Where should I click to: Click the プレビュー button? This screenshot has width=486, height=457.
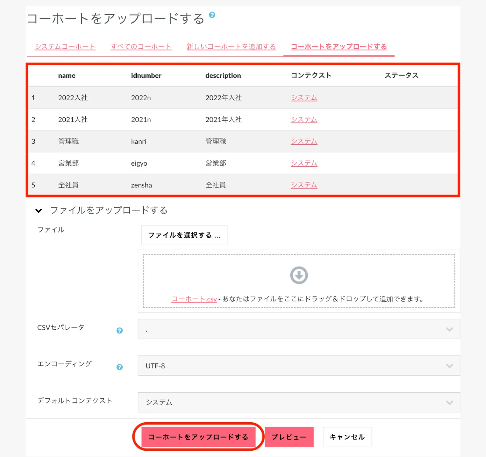pyautogui.click(x=289, y=437)
